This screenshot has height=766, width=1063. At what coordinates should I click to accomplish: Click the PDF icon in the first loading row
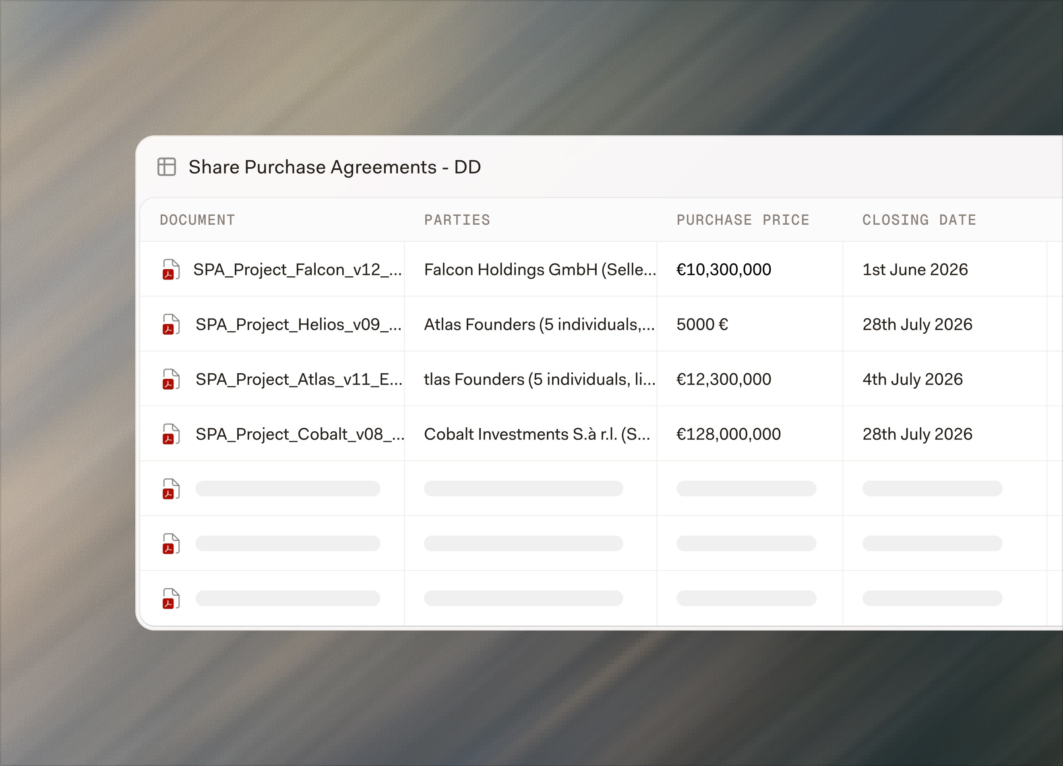[171, 489]
